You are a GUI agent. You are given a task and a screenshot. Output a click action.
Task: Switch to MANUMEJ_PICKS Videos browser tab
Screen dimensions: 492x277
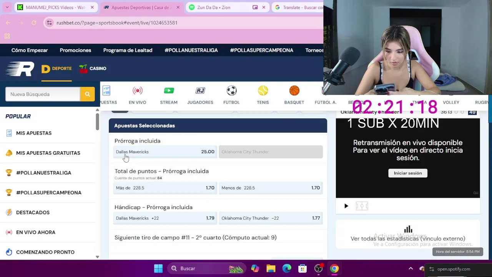click(55, 7)
